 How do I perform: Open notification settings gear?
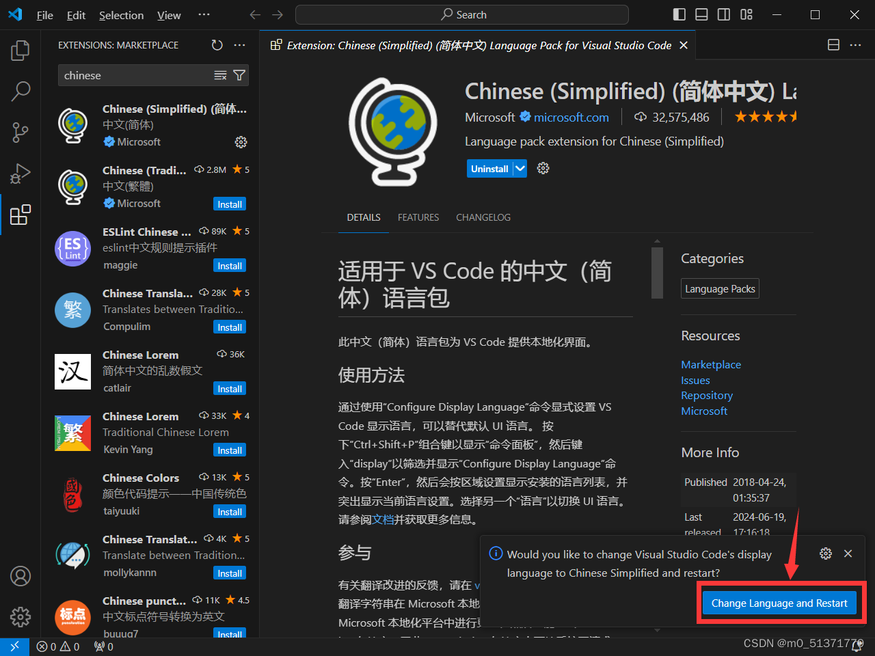[x=826, y=553]
